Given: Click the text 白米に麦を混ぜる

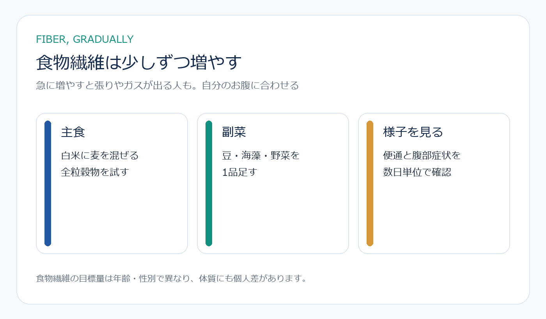Looking at the screenshot, I should pyautogui.click(x=100, y=156).
